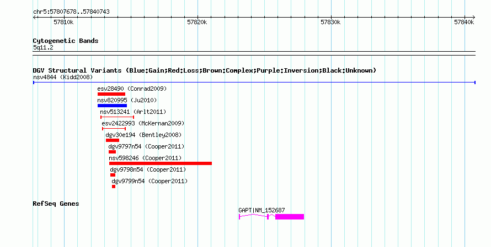Open the nsv598246 (Cooper2011) label
This screenshot has height=247, width=491.
pos(145,158)
